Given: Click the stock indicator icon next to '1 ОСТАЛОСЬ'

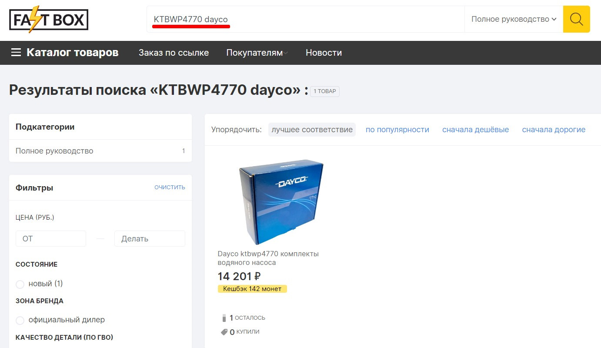Looking at the screenshot, I should (x=224, y=317).
